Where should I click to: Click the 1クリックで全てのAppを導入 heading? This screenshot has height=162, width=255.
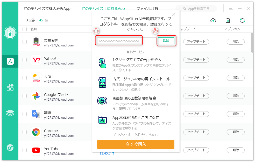pos(137,60)
